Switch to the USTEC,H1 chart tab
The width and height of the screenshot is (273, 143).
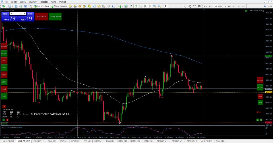[x=148, y=141]
